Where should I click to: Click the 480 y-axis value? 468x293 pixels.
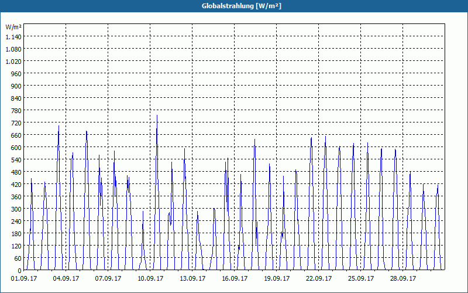point(17,172)
